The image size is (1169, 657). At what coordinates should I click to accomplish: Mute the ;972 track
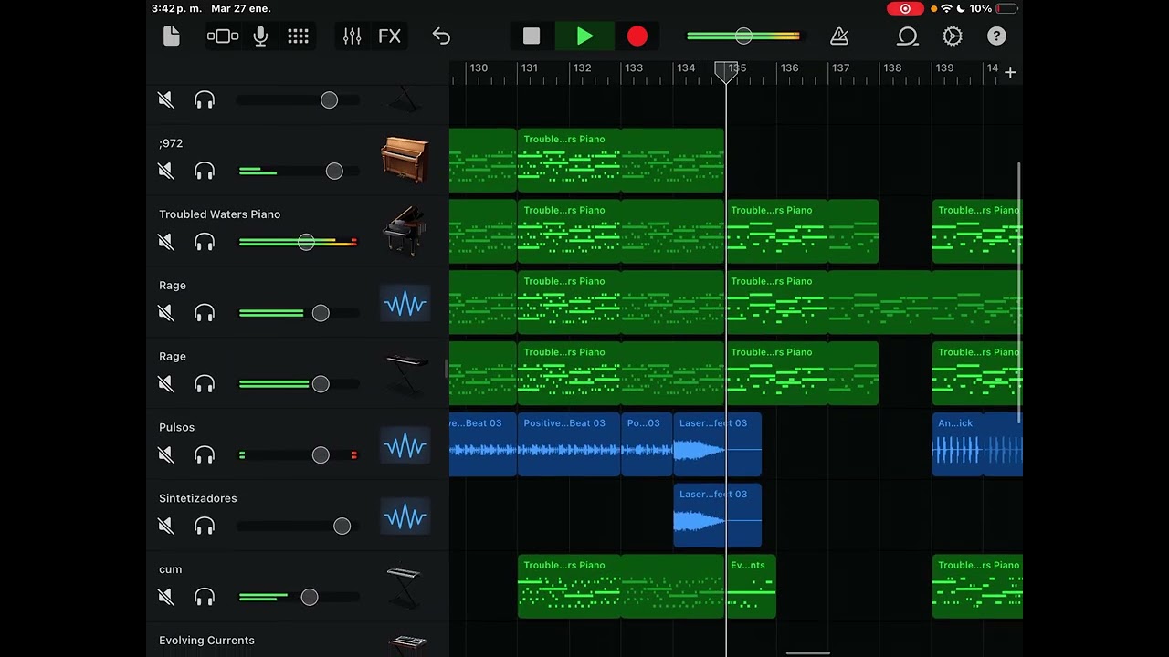tap(166, 171)
